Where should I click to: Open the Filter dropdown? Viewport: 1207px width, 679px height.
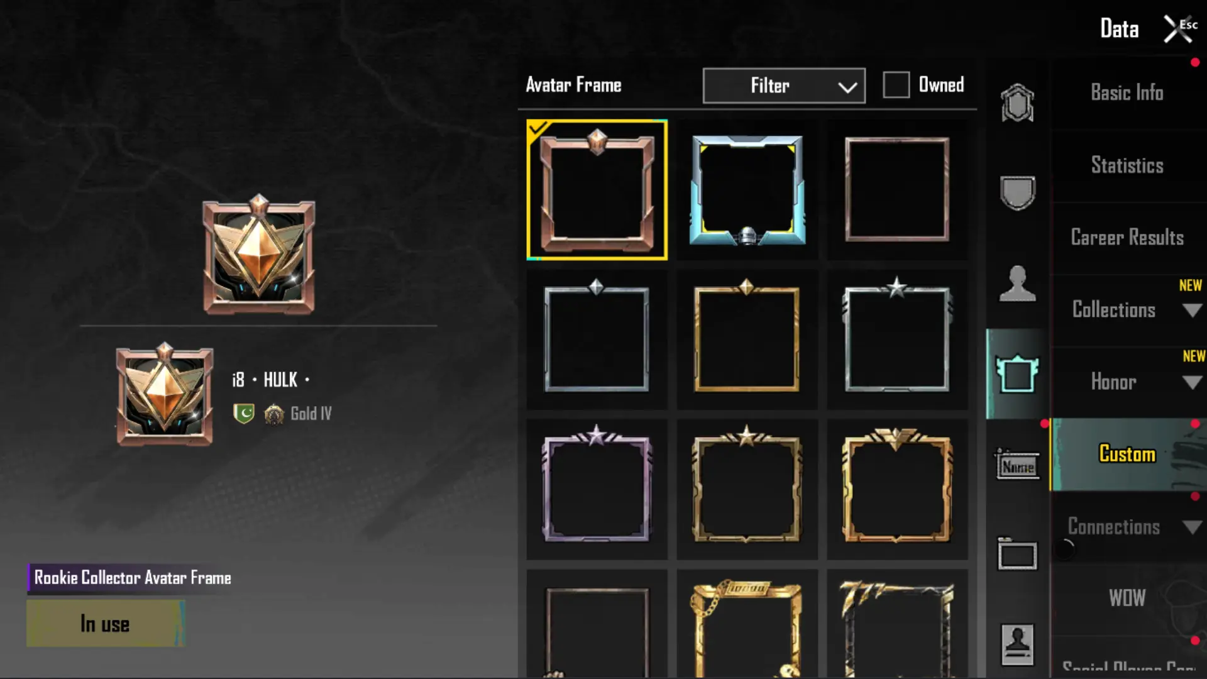(x=784, y=86)
